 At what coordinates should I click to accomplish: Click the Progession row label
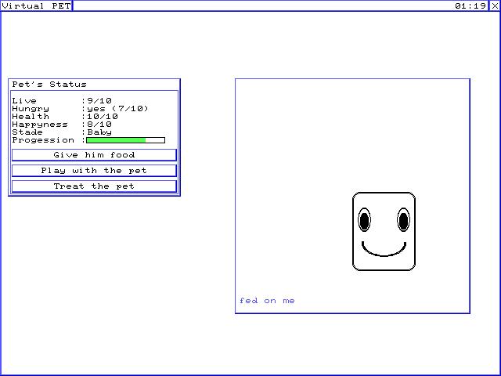click(43, 140)
